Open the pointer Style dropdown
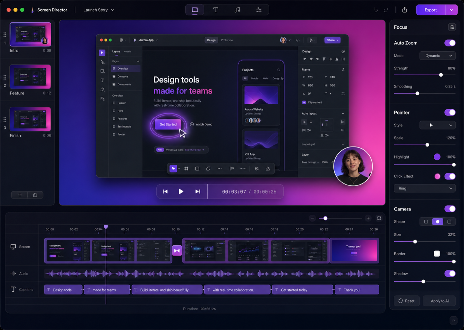Screen dimensions: 464x330 (437, 125)
